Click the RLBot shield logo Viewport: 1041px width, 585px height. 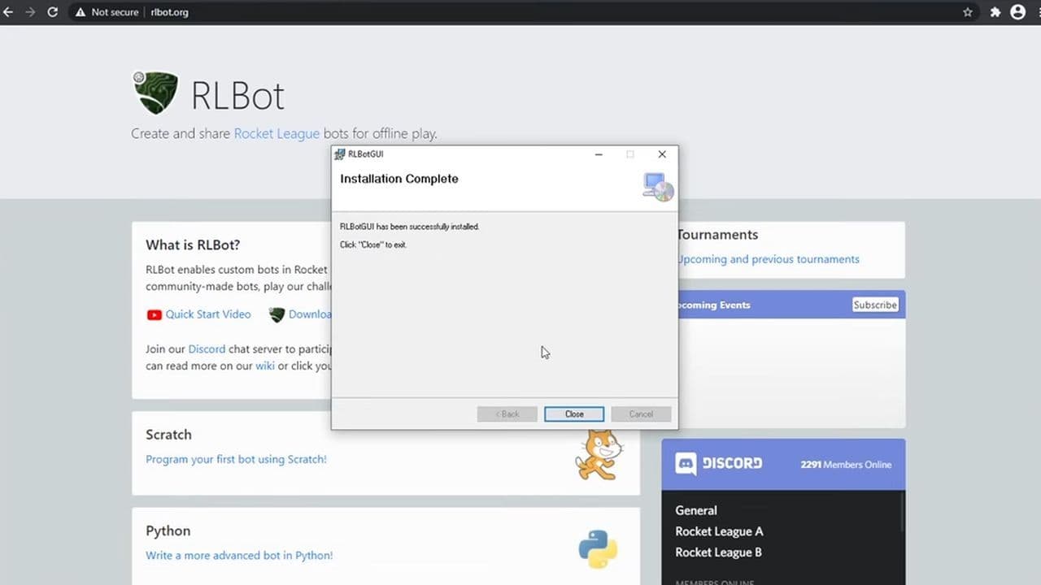155,93
